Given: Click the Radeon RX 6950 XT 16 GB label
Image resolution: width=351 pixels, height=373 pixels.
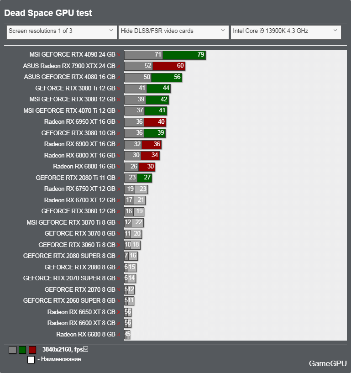Looking at the screenshot, I should pos(80,121).
